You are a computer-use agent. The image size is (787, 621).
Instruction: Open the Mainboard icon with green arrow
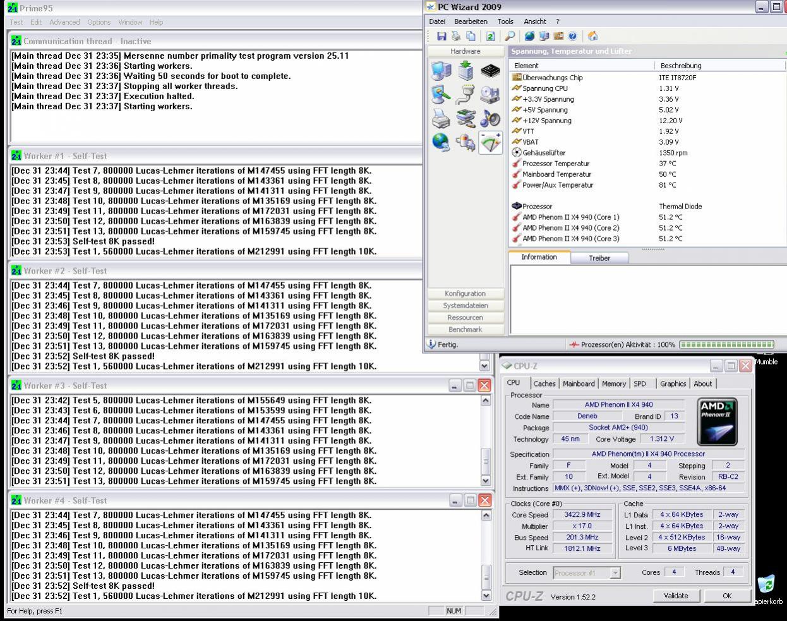pos(466,71)
